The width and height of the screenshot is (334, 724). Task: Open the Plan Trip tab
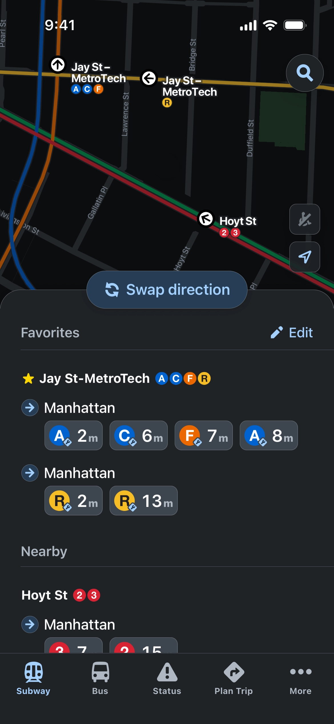234,678
